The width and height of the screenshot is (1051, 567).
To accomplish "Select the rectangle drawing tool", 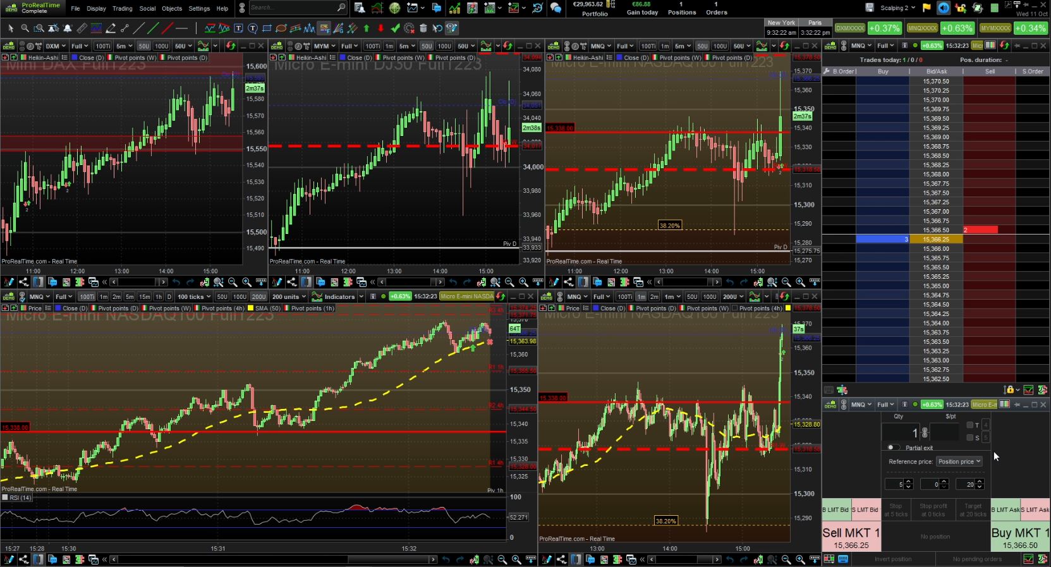I will (x=267, y=28).
